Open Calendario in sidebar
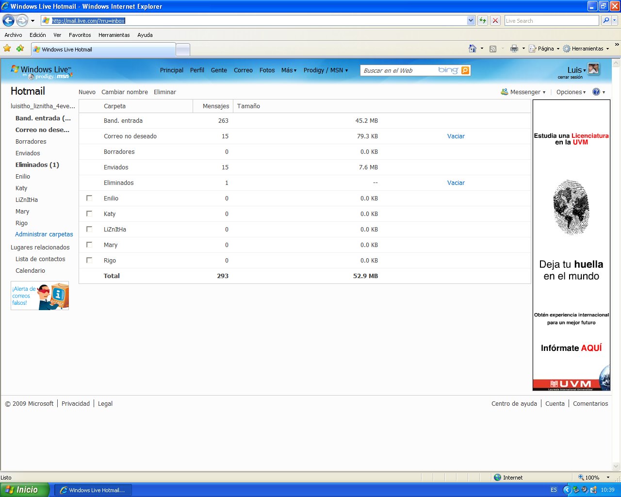 click(30, 271)
